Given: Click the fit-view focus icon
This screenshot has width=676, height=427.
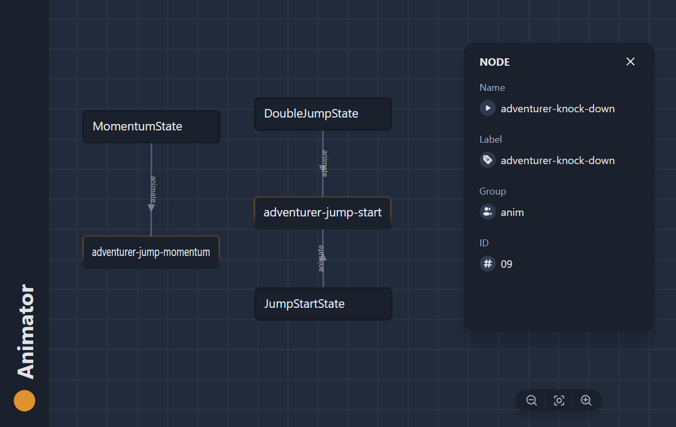Looking at the screenshot, I should pos(559,400).
